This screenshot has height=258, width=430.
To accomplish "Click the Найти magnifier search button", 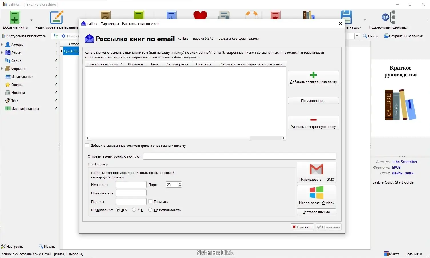I will pos(370,36).
